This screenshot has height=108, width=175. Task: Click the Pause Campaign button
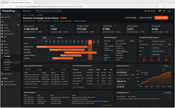pyautogui.click(x=146, y=18)
